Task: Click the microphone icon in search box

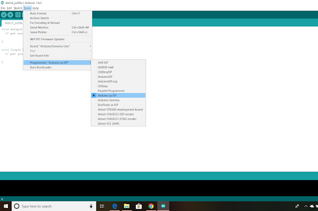Action: [x=91, y=206]
